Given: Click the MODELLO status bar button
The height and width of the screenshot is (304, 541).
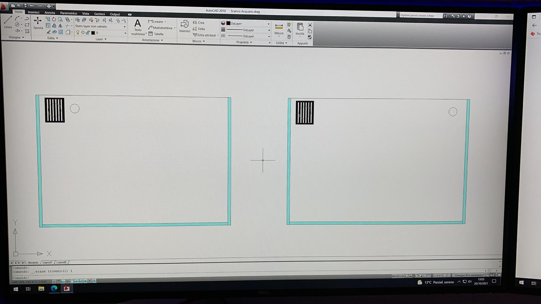Looking at the screenshot, I should pos(398,276).
